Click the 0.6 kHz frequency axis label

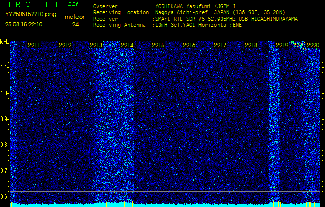(x=4, y=197)
